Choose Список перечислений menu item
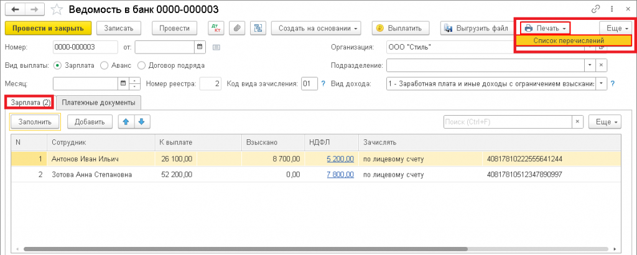This screenshot has height=255, width=637. [574, 40]
